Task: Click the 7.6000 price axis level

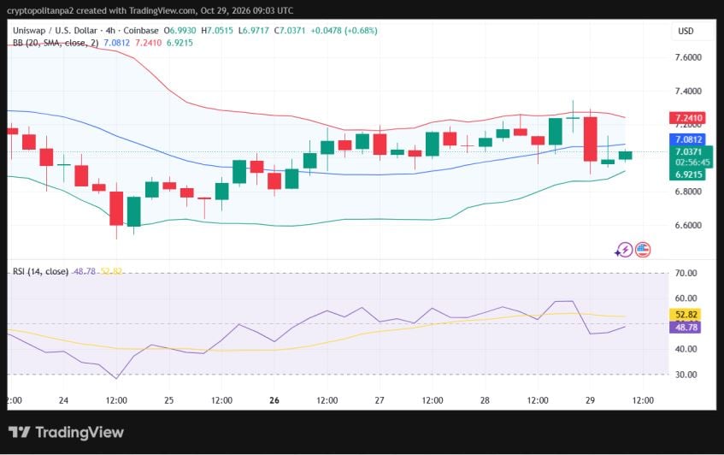Action: point(687,57)
